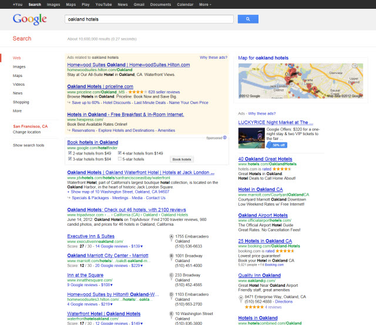Open Book hotels in Oakland link

(x=93, y=142)
